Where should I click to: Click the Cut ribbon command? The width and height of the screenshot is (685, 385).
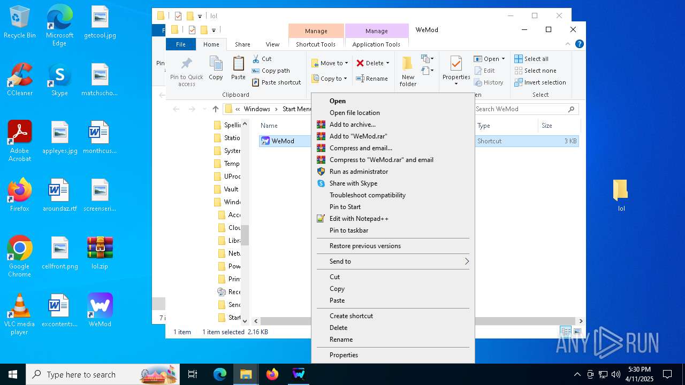[x=262, y=59]
